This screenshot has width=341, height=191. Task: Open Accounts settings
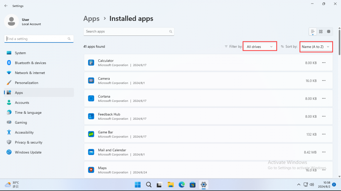39,103
